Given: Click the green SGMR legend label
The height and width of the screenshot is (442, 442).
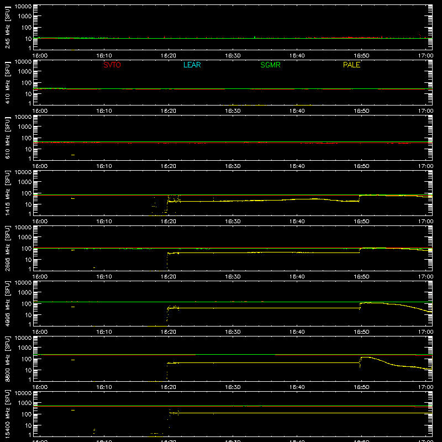Looking at the screenshot, I should point(270,65).
